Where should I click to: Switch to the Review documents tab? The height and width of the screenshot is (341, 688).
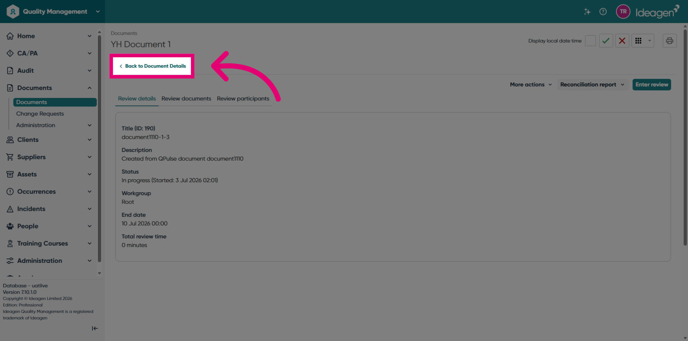(x=186, y=99)
